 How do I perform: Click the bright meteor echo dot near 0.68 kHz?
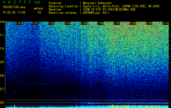[15, 92]
